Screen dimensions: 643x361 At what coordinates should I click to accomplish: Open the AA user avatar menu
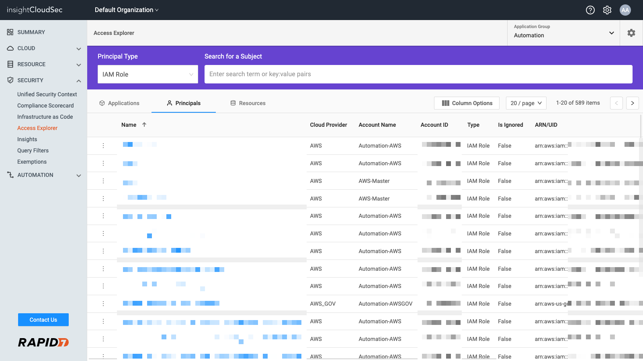click(625, 10)
